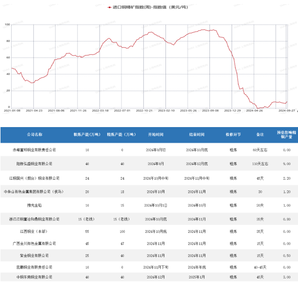Click the 2024年9月初 start time cell
The height and width of the screenshot is (282, 298).
coord(156,150)
